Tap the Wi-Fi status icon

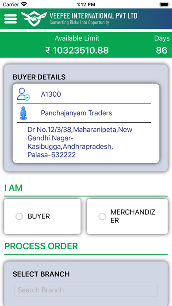pyautogui.click(x=24, y=4)
